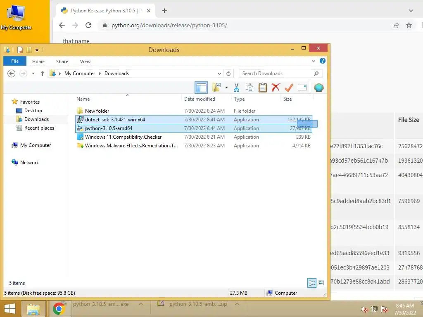Screen dimensions: 423x317
Task: Click the Copy icon in toolbar
Action: click(x=250, y=88)
